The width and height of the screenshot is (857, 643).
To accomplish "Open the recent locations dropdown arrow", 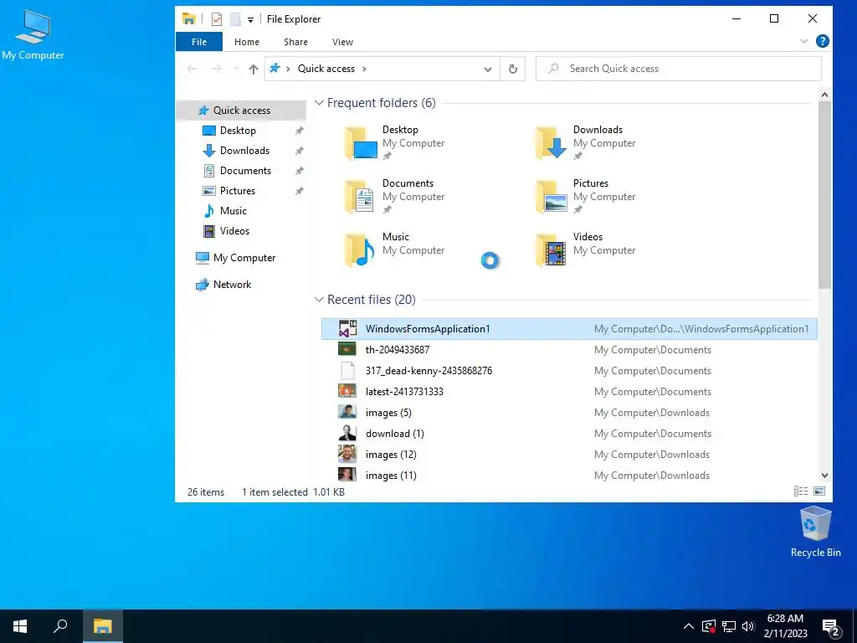I will (236, 69).
